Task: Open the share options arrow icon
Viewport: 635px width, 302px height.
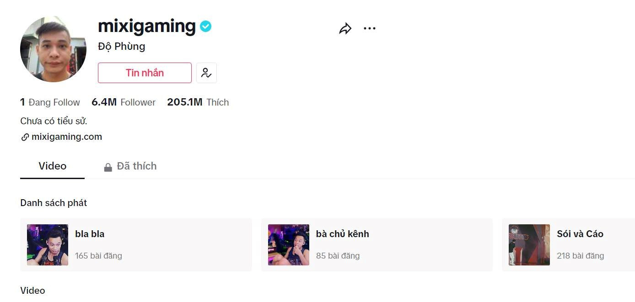Action: (345, 28)
